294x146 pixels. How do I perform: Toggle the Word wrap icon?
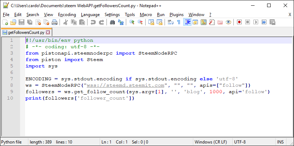170,22
